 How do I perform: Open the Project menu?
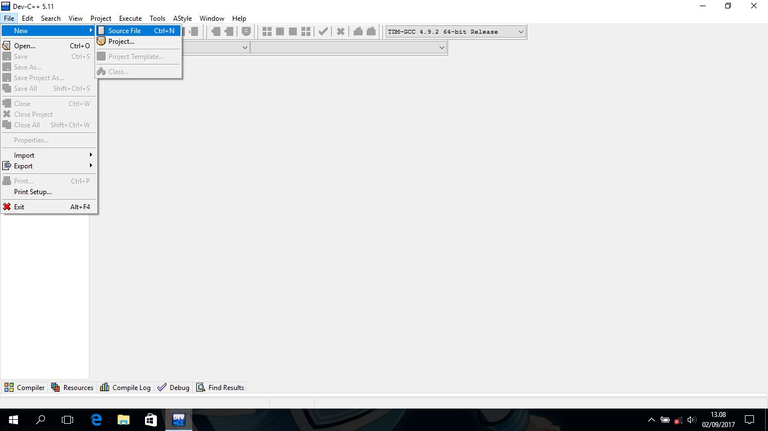pyautogui.click(x=101, y=19)
